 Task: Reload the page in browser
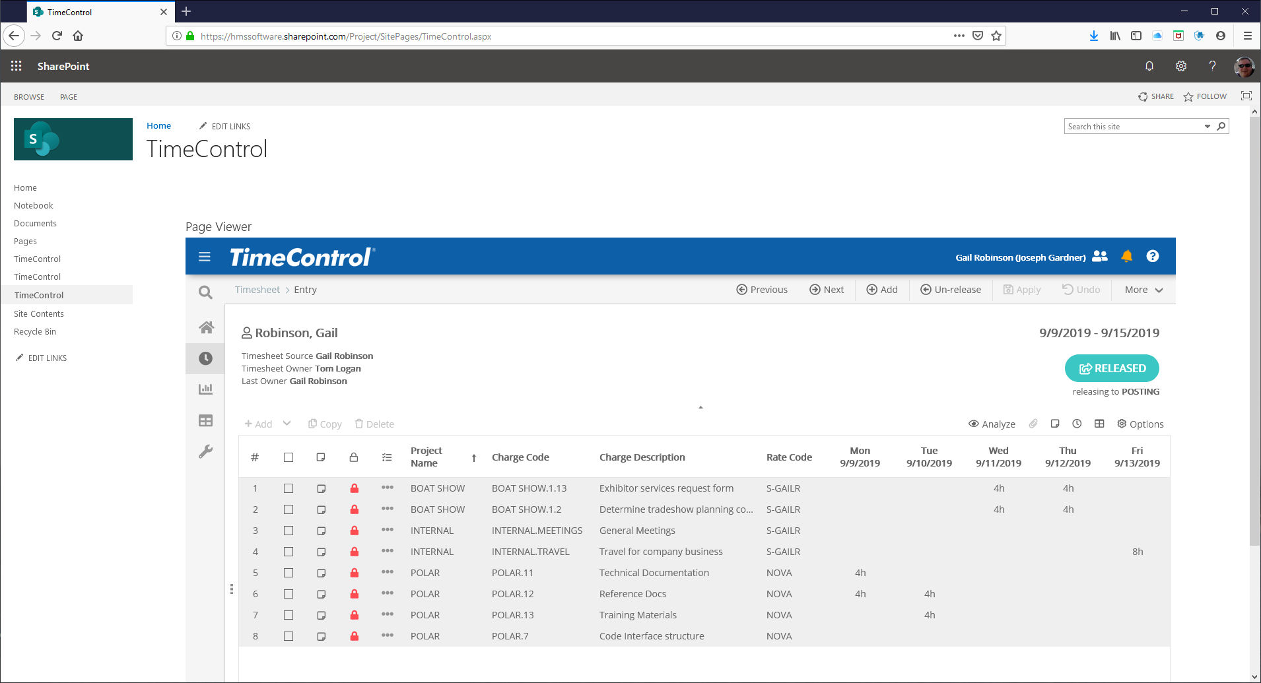click(x=57, y=36)
